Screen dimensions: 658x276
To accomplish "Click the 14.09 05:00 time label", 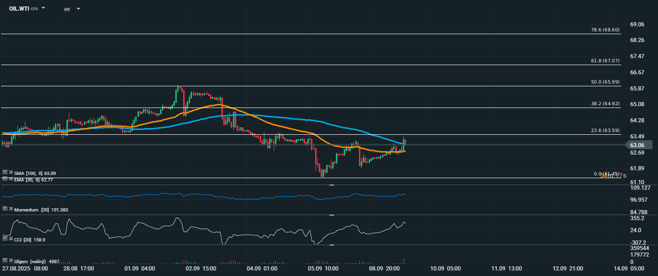I will click(629, 268).
